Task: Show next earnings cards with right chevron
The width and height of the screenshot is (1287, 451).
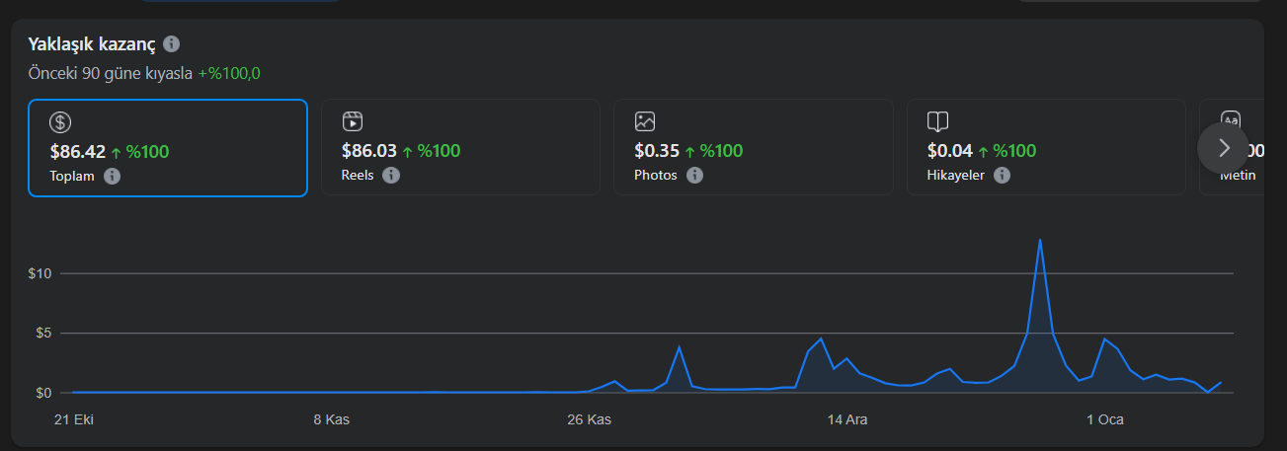Action: [x=1223, y=147]
